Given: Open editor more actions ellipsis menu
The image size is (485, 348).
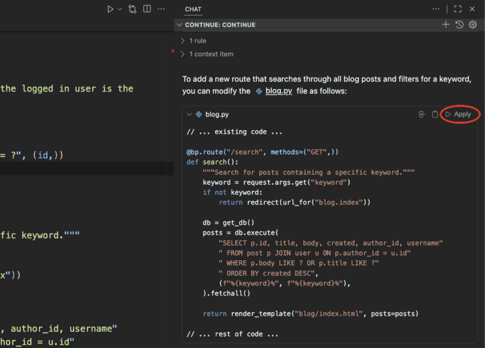Looking at the screenshot, I should (x=161, y=9).
